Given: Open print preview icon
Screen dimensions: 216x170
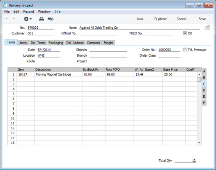Looking at the screenshot, I should click(51, 19).
